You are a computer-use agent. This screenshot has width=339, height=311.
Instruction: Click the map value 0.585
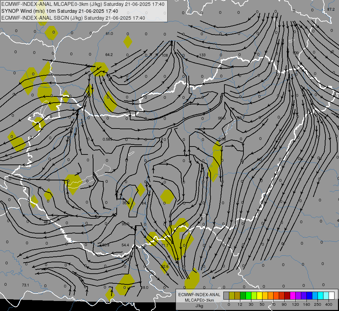107,139
